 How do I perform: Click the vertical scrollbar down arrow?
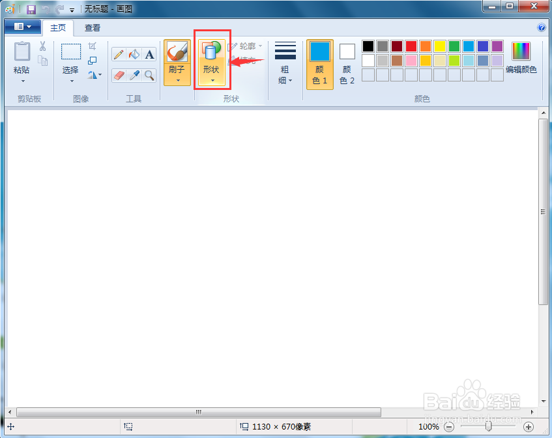point(544,401)
